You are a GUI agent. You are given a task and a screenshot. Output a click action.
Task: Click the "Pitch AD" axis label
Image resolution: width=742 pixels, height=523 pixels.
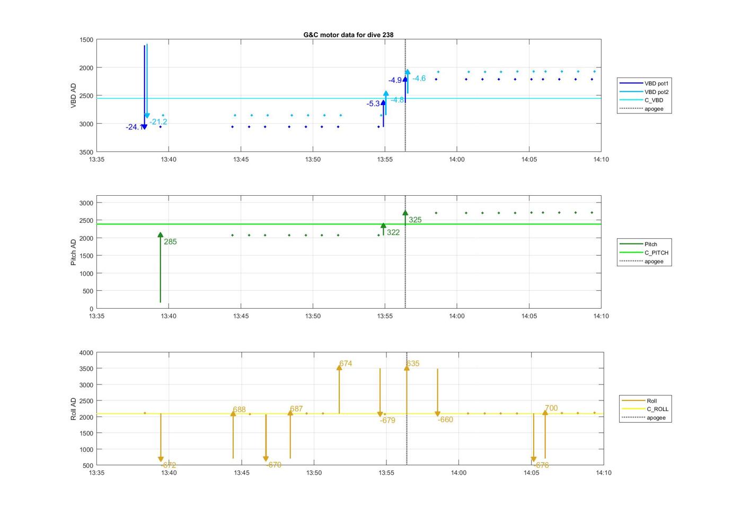click(x=74, y=252)
